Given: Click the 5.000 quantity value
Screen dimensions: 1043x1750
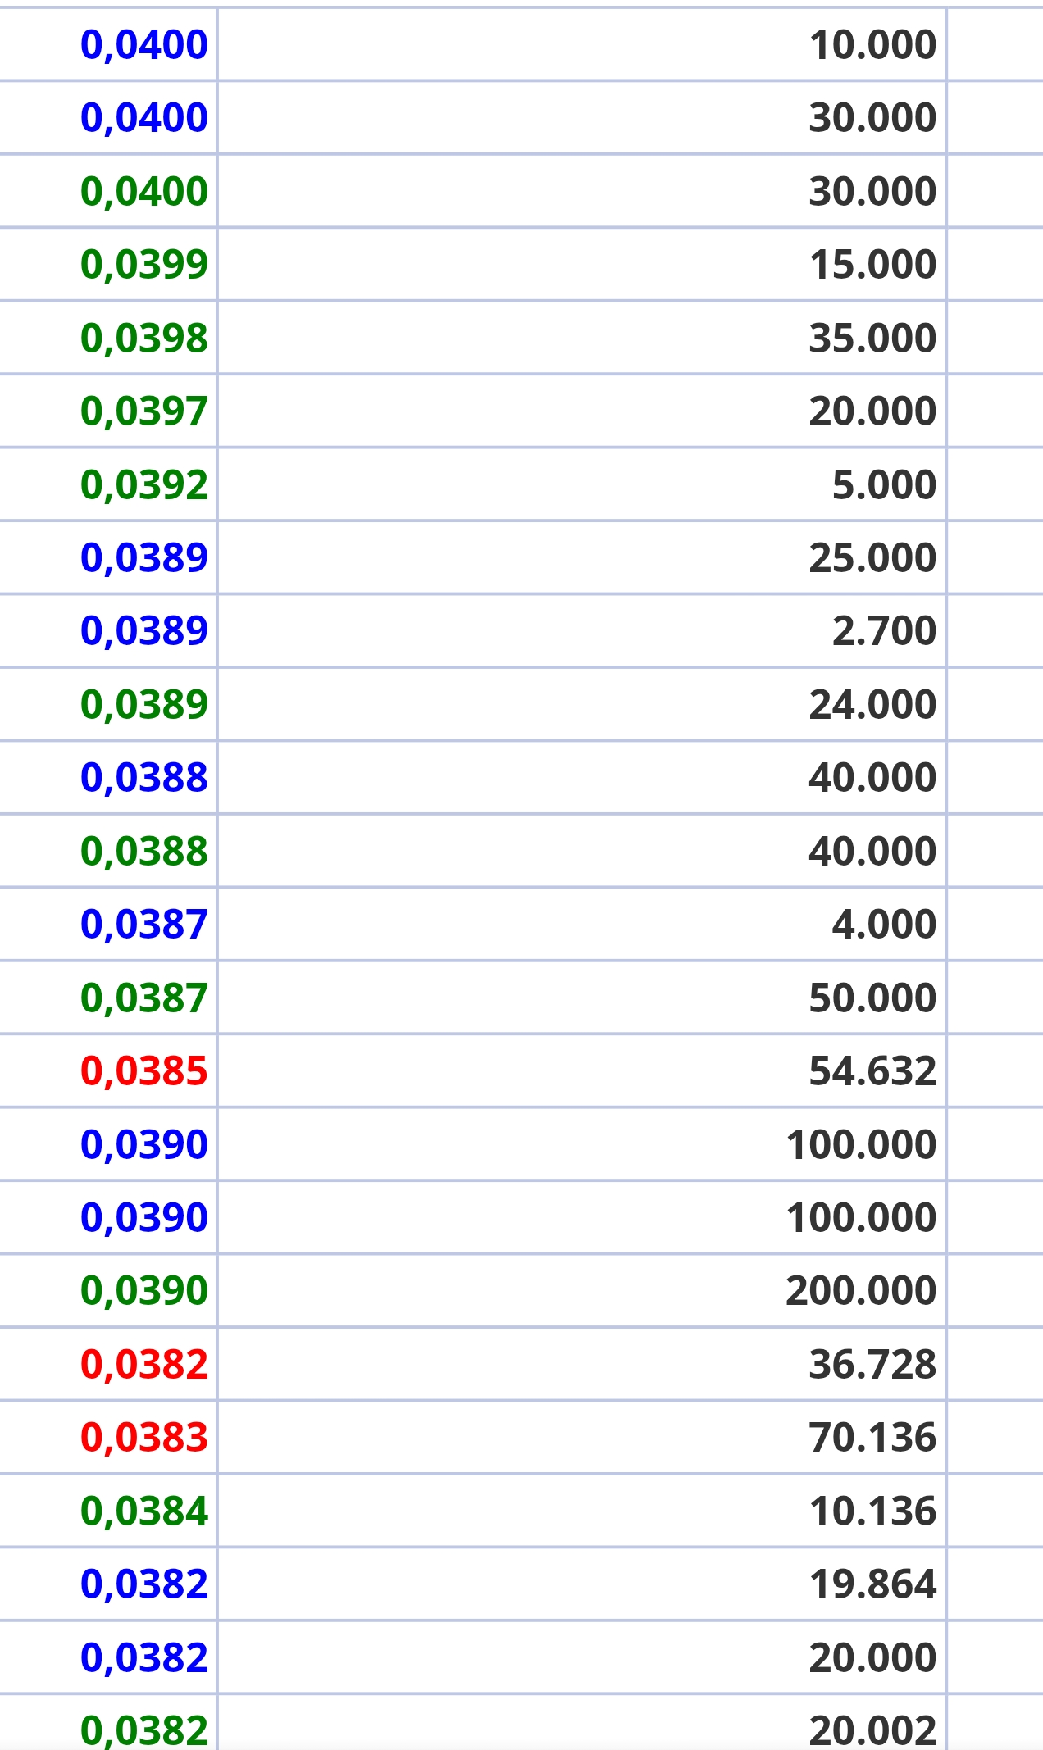Looking at the screenshot, I should point(884,484).
